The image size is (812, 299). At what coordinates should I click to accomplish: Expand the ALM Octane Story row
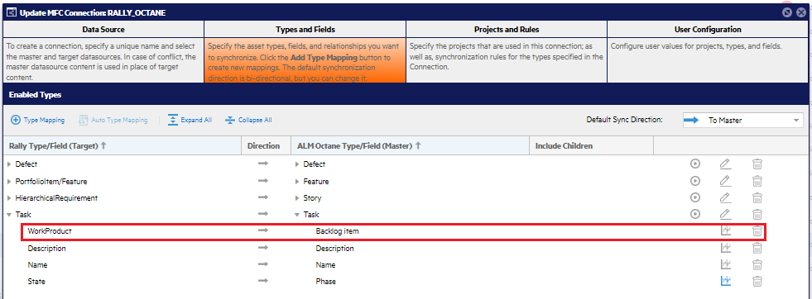[x=296, y=197]
